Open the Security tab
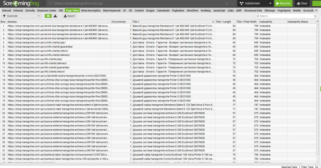Viewport: 321px width, 168px height. (30, 10)
